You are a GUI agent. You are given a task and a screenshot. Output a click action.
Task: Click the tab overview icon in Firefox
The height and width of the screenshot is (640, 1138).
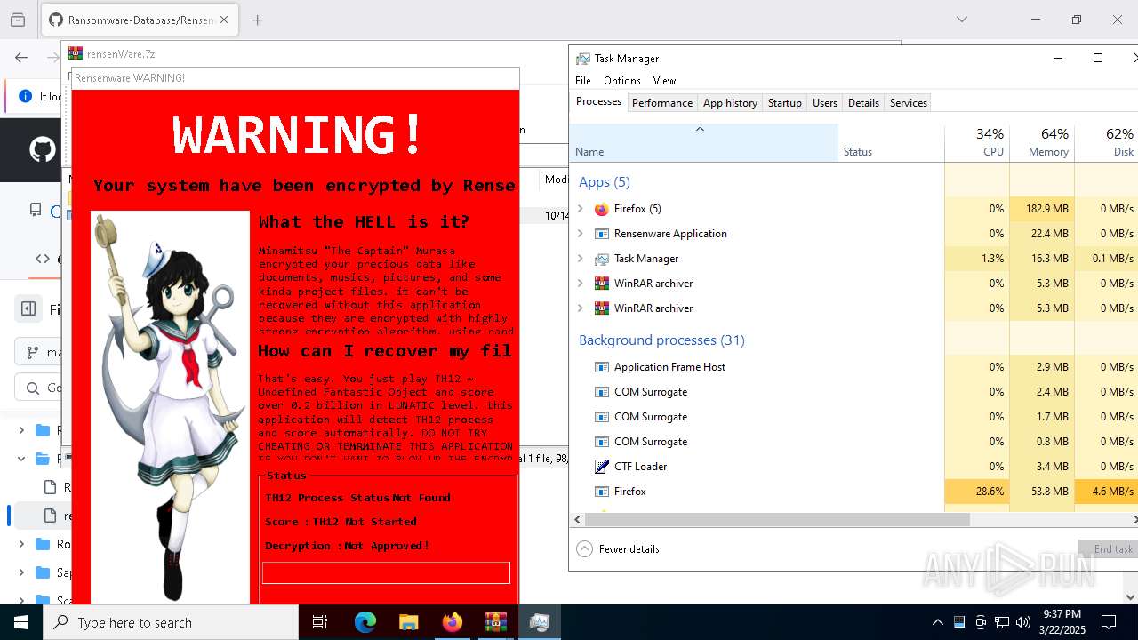pyautogui.click(x=17, y=19)
